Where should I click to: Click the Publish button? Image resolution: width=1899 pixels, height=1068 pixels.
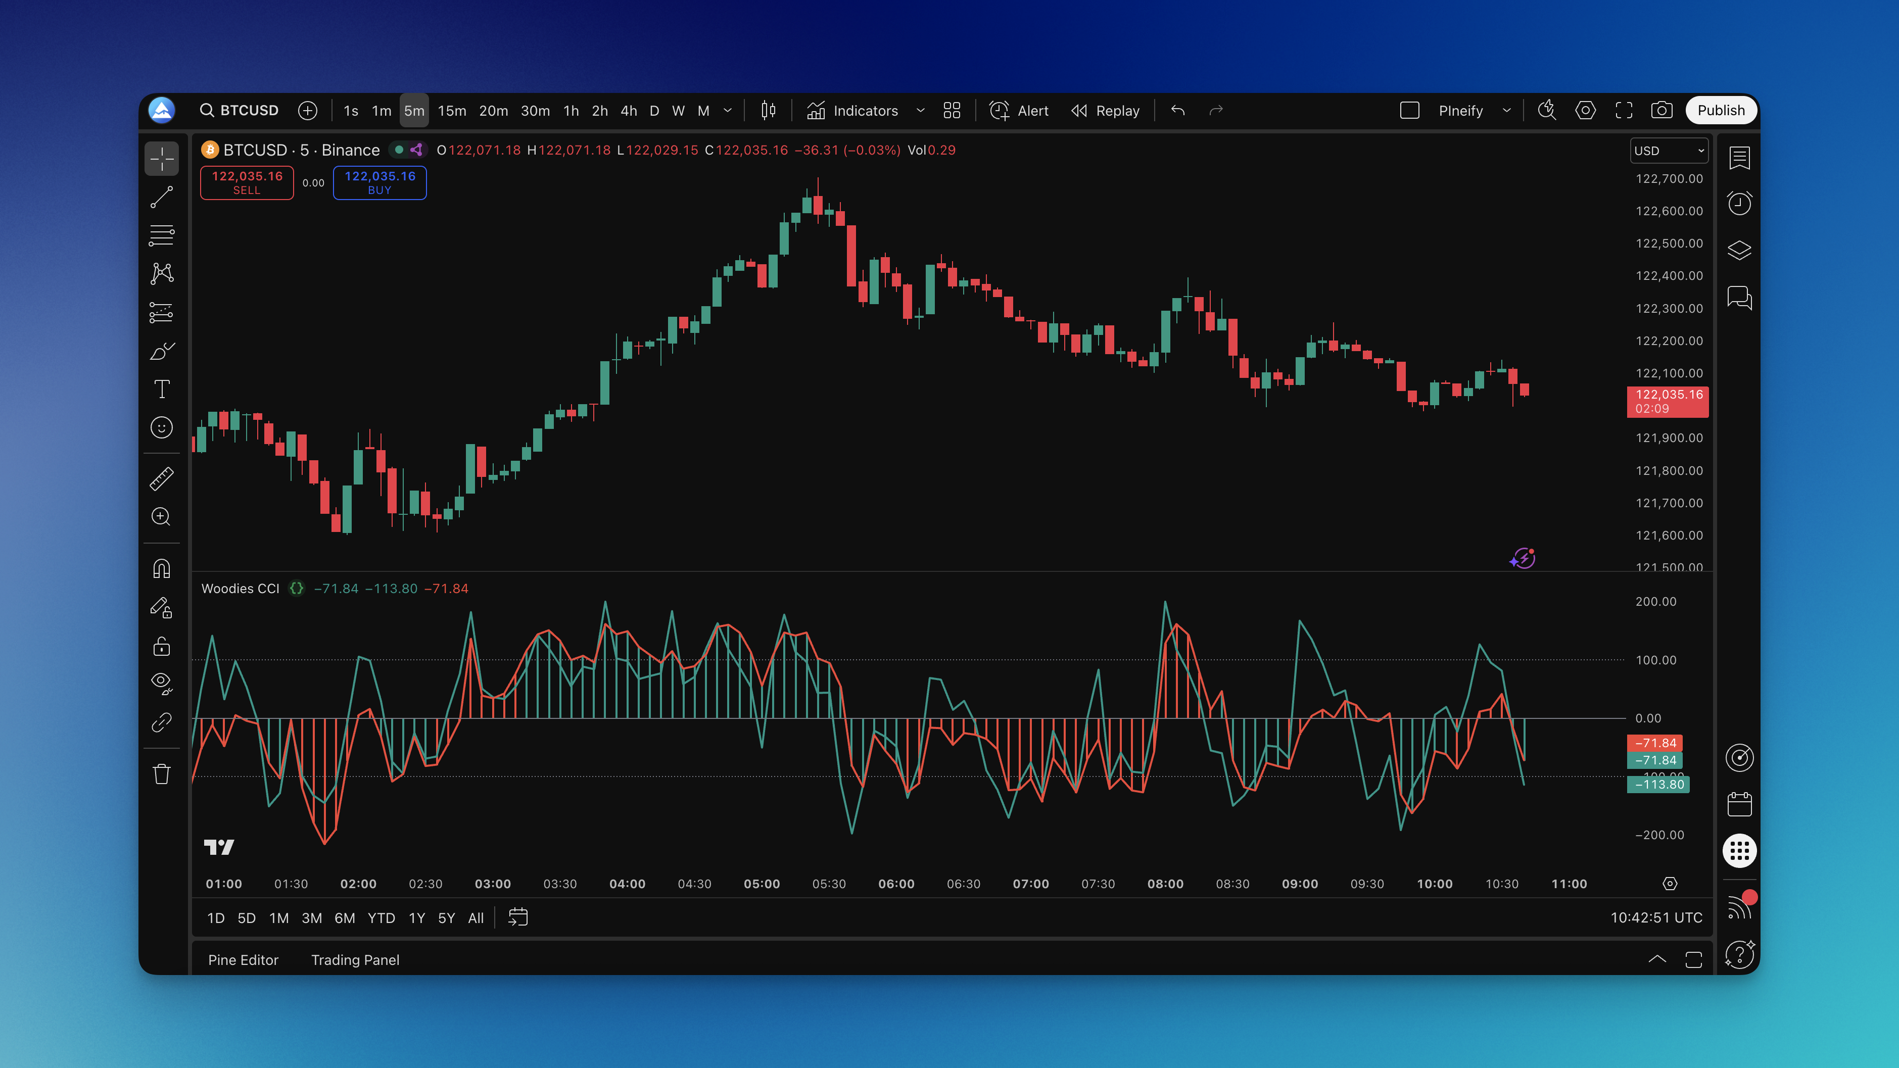tap(1721, 111)
